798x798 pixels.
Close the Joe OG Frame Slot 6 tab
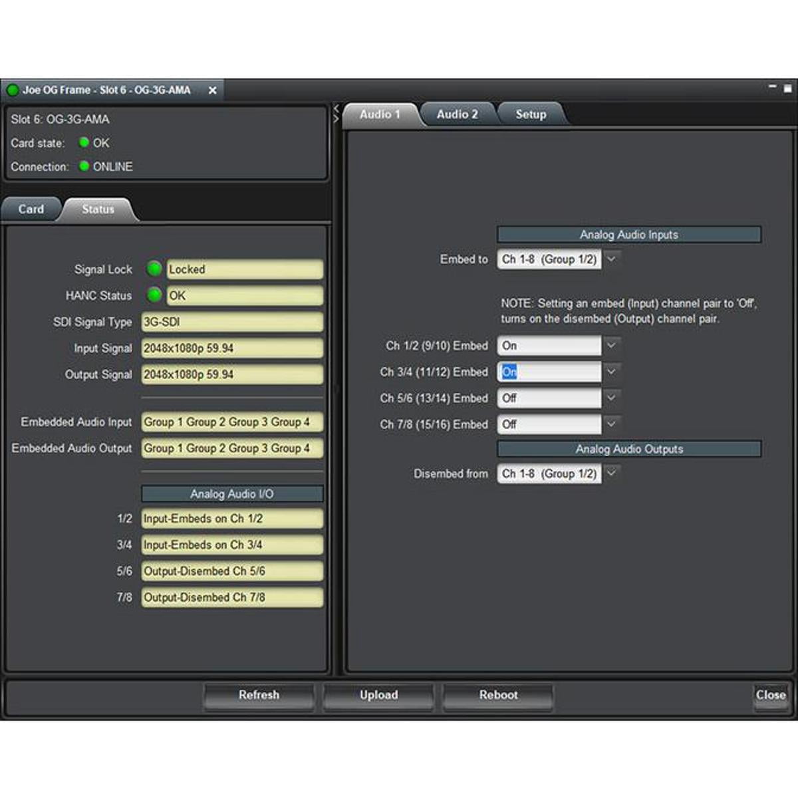(212, 90)
